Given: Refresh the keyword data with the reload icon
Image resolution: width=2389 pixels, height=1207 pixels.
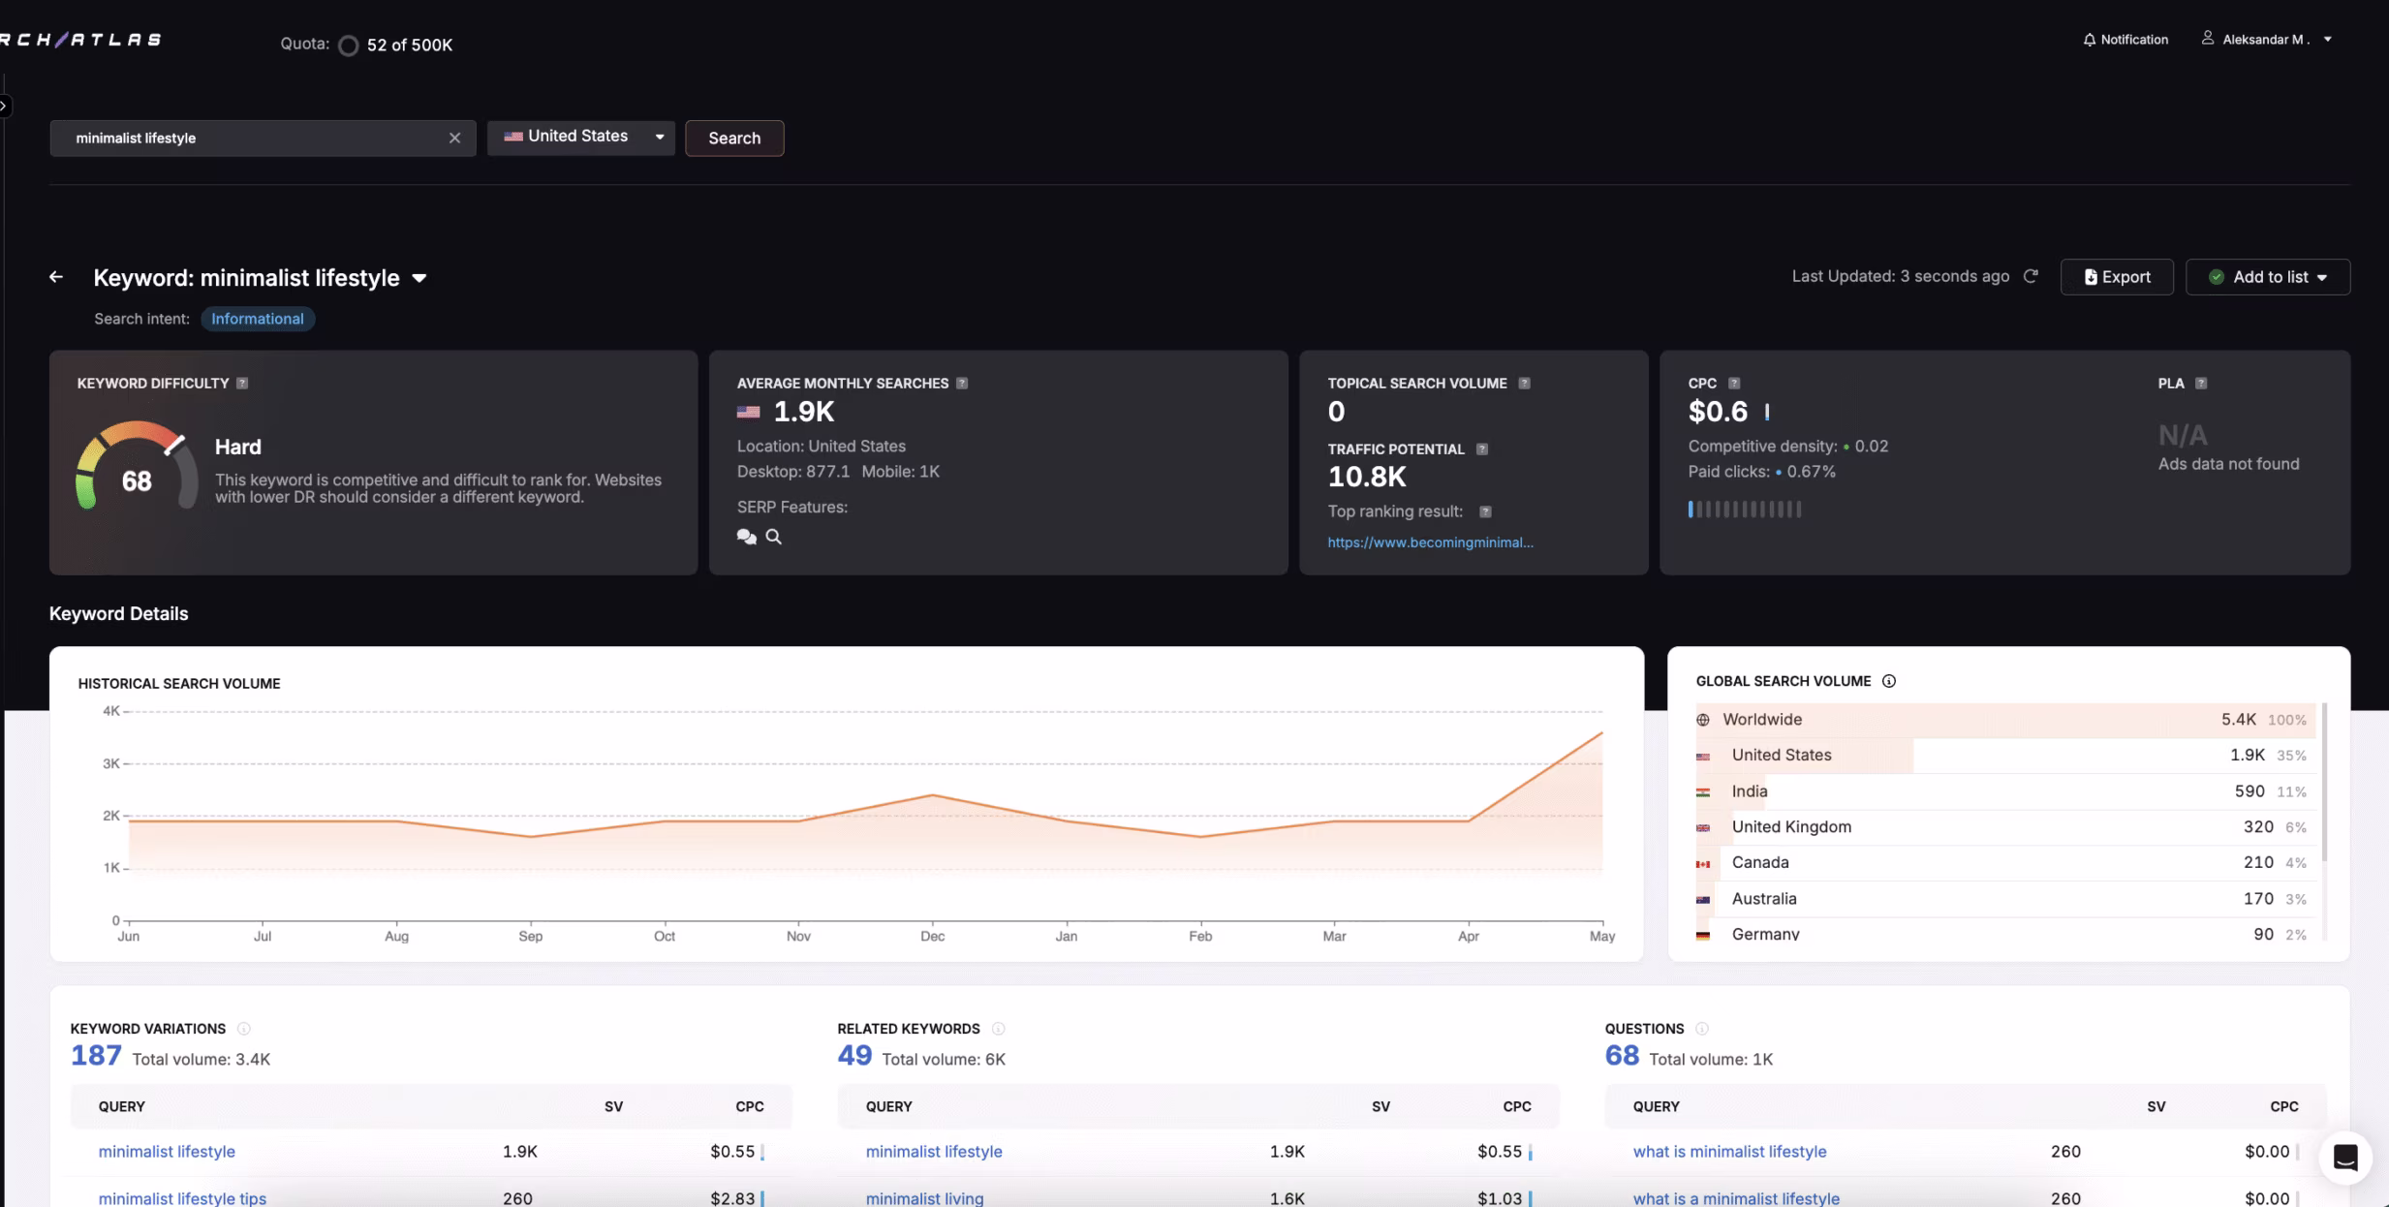Looking at the screenshot, I should tap(2031, 276).
